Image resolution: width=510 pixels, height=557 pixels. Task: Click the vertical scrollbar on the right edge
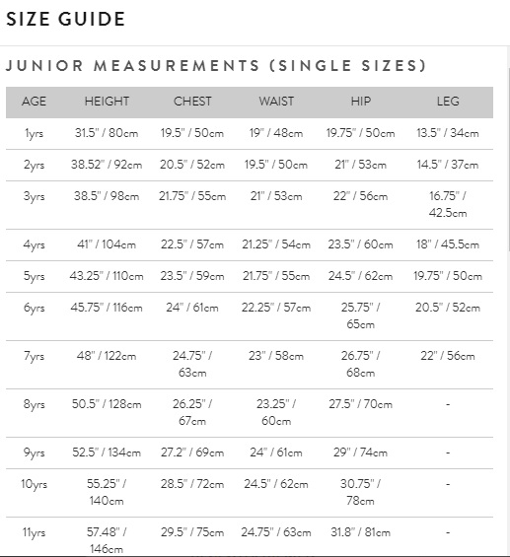coord(509,160)
